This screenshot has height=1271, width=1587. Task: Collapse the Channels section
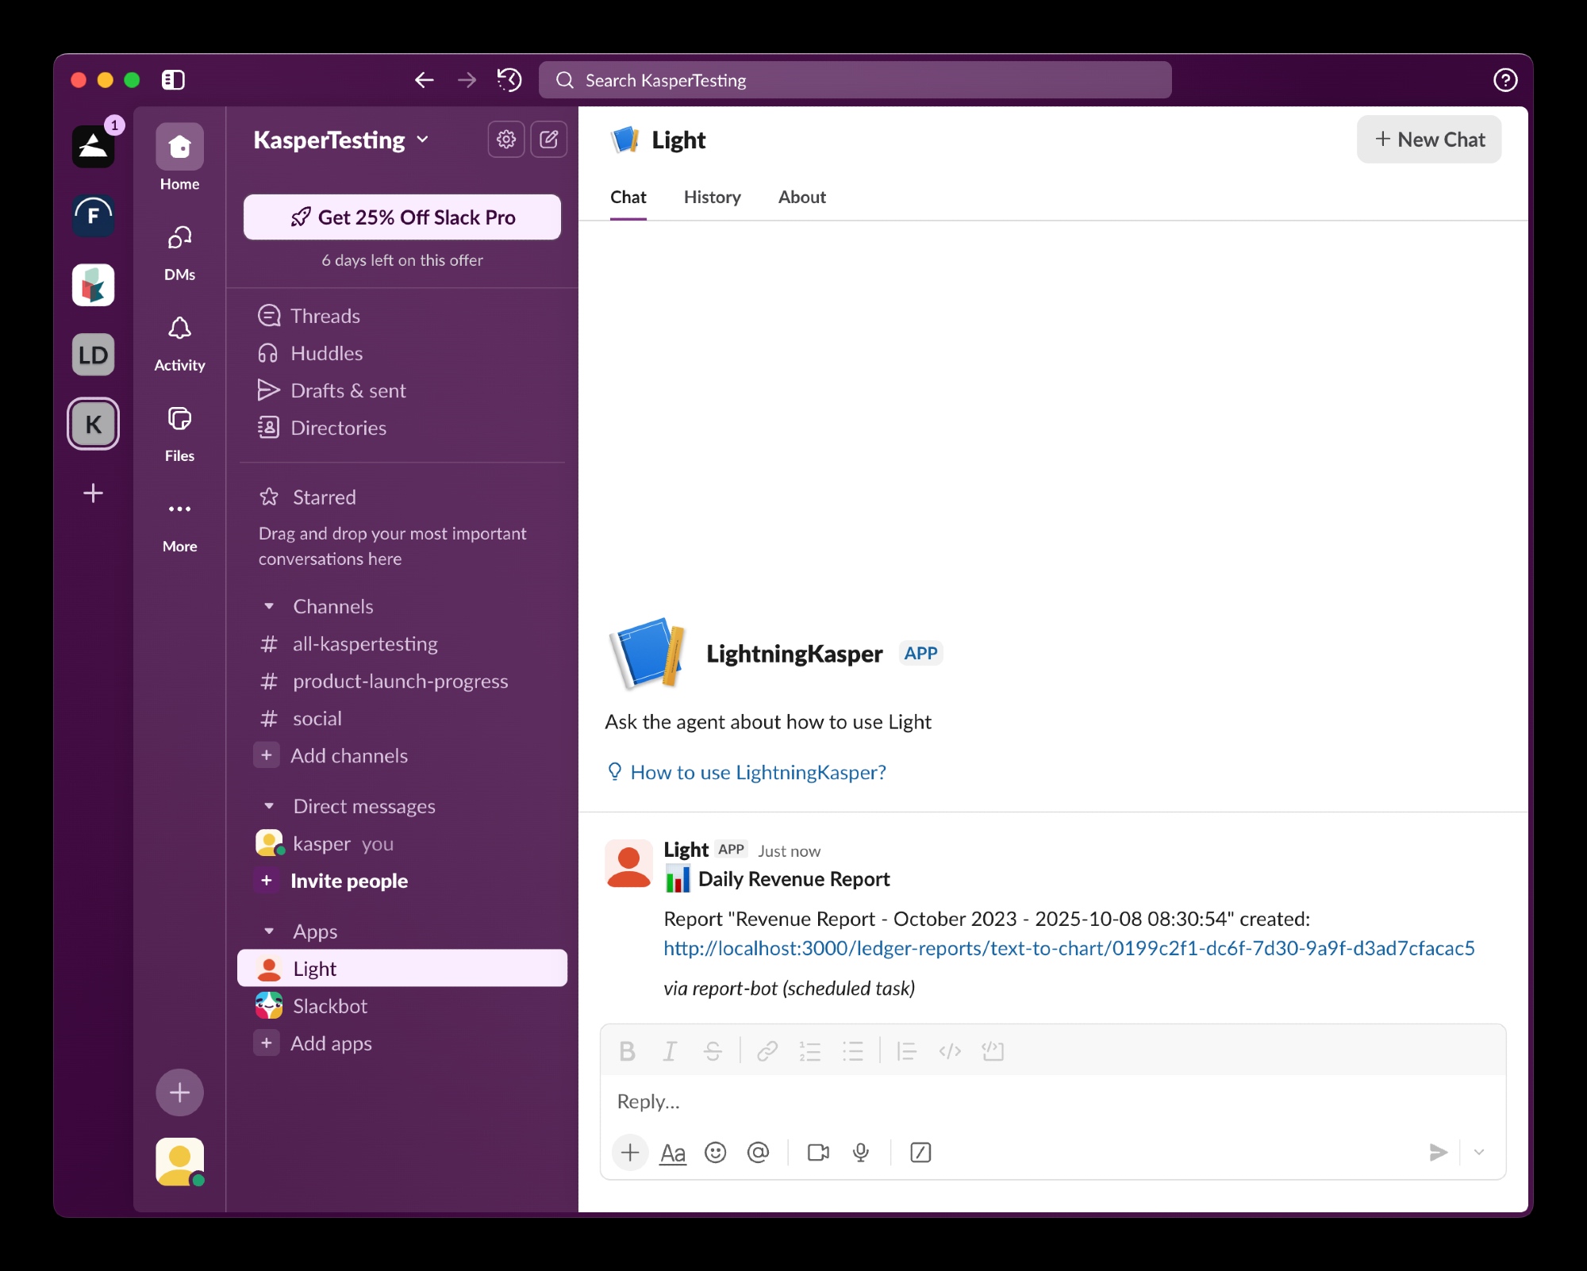[269, 606]
